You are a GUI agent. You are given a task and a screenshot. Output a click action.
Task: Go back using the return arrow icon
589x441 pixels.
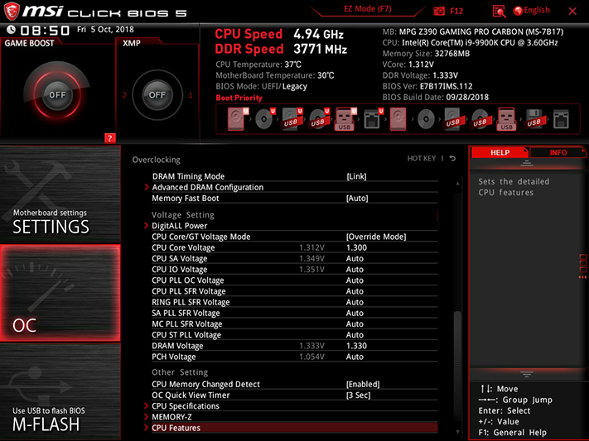click(x=452, y=158)
